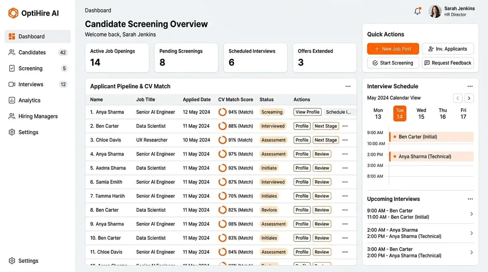This screenshot has height=272, width=488.
Task: Open Interview Schedule options menu
Action: click(470, 86)
